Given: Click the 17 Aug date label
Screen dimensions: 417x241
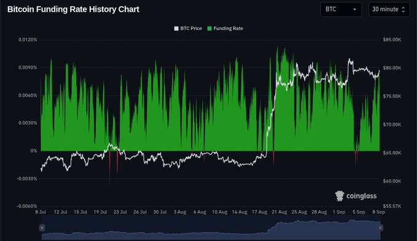Looking at the screenshot, I should 259,212.
